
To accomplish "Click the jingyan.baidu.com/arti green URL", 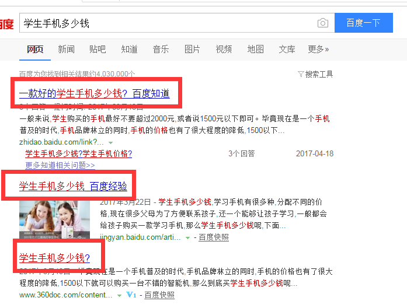I will coord(140,237).
